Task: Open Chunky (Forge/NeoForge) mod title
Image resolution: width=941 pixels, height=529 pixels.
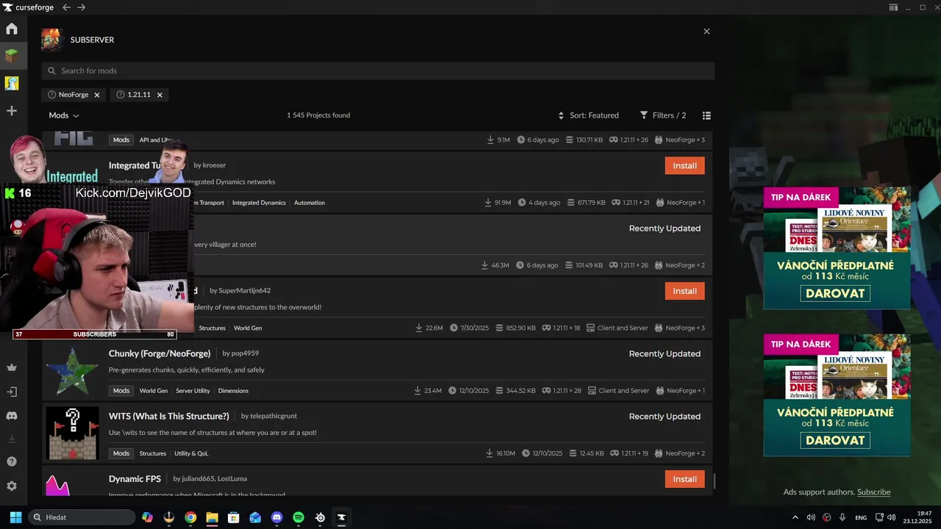Action: pos(160,353)
